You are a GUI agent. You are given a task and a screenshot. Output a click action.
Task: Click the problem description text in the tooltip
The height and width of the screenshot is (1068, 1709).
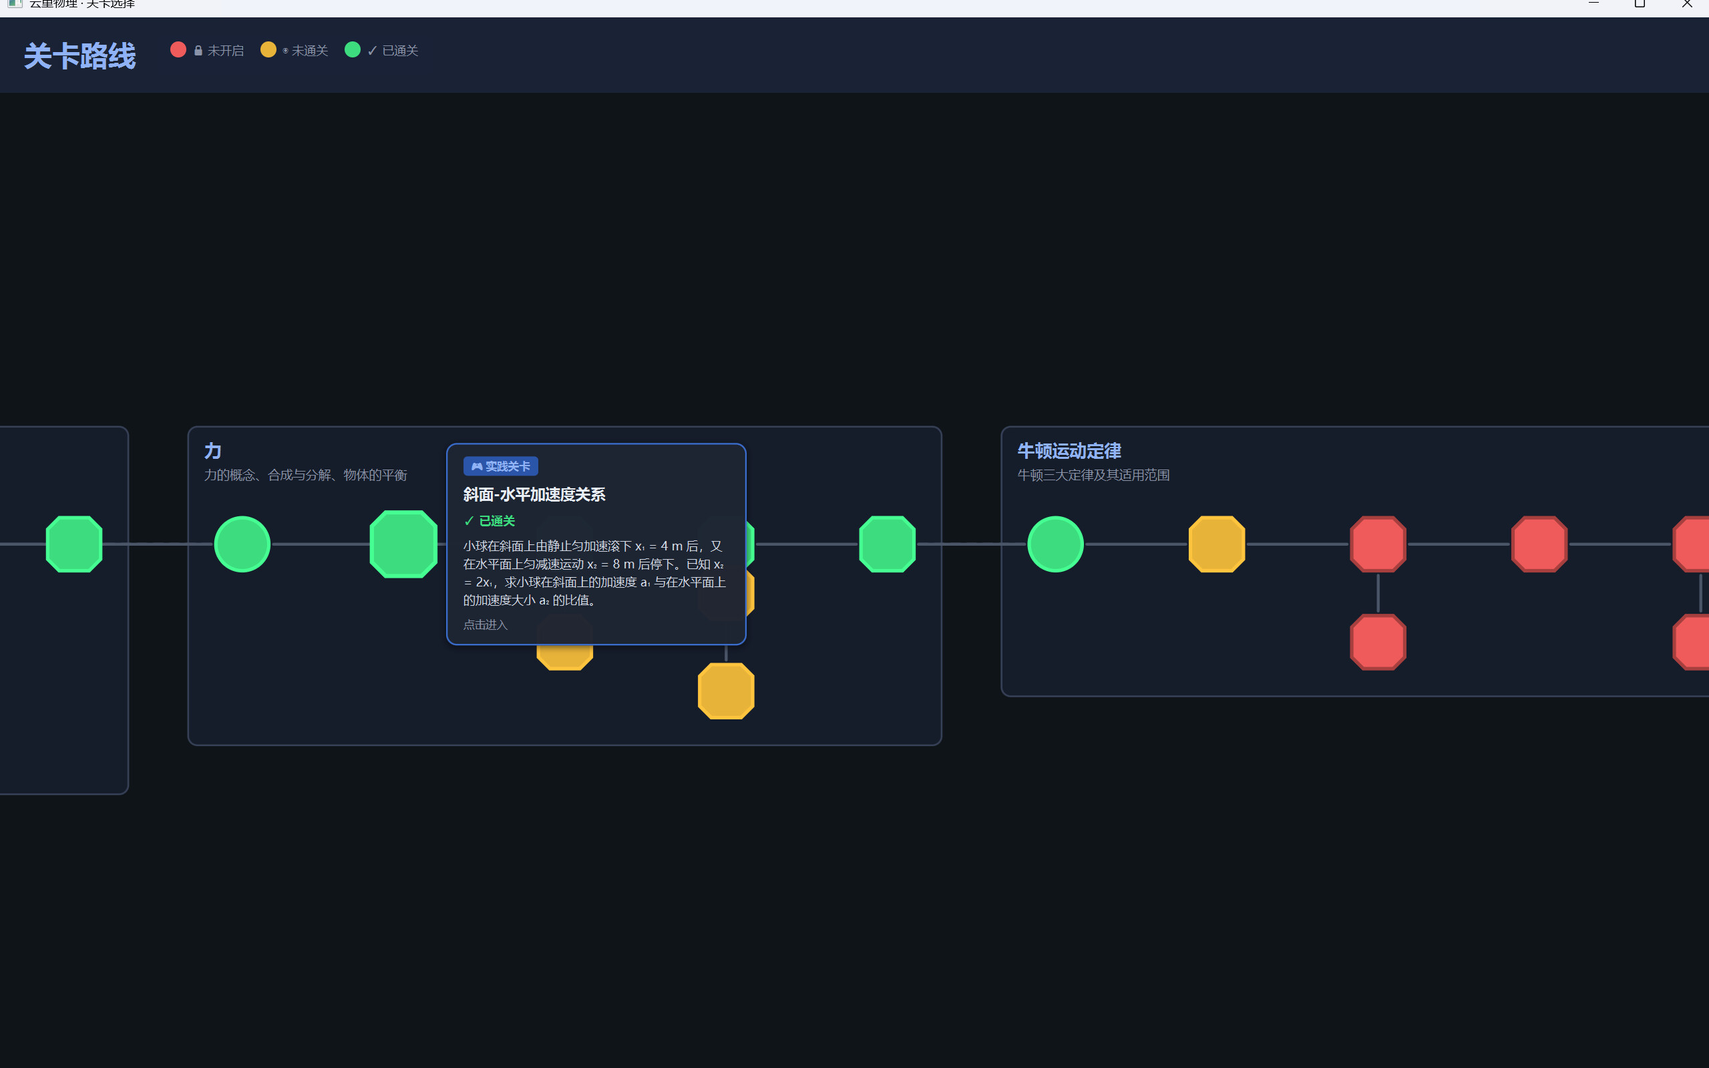coord(594,573)
